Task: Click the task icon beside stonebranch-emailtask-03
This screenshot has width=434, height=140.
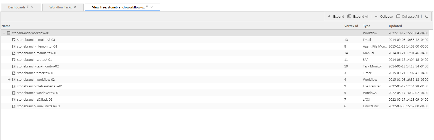Action: (14, 40)
